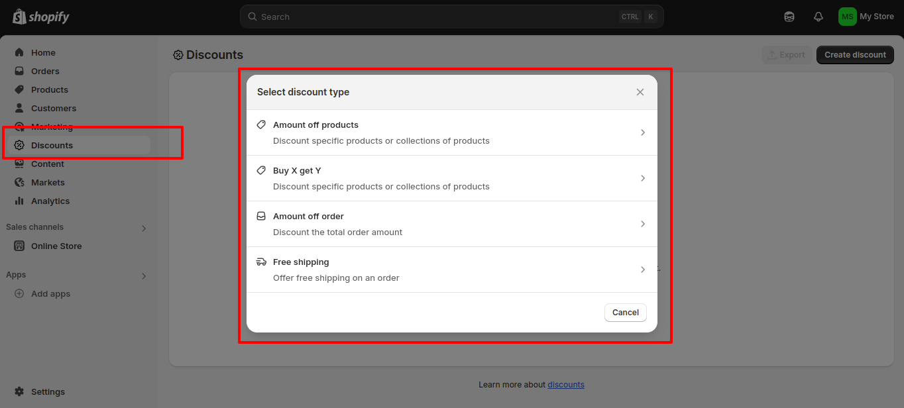Screen dimensions: 904x408
Task: Click the Settings gear icon
Action: [19, 391]
